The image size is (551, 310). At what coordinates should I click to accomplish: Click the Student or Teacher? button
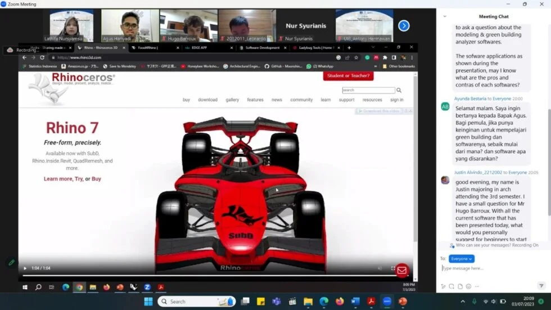348,76
